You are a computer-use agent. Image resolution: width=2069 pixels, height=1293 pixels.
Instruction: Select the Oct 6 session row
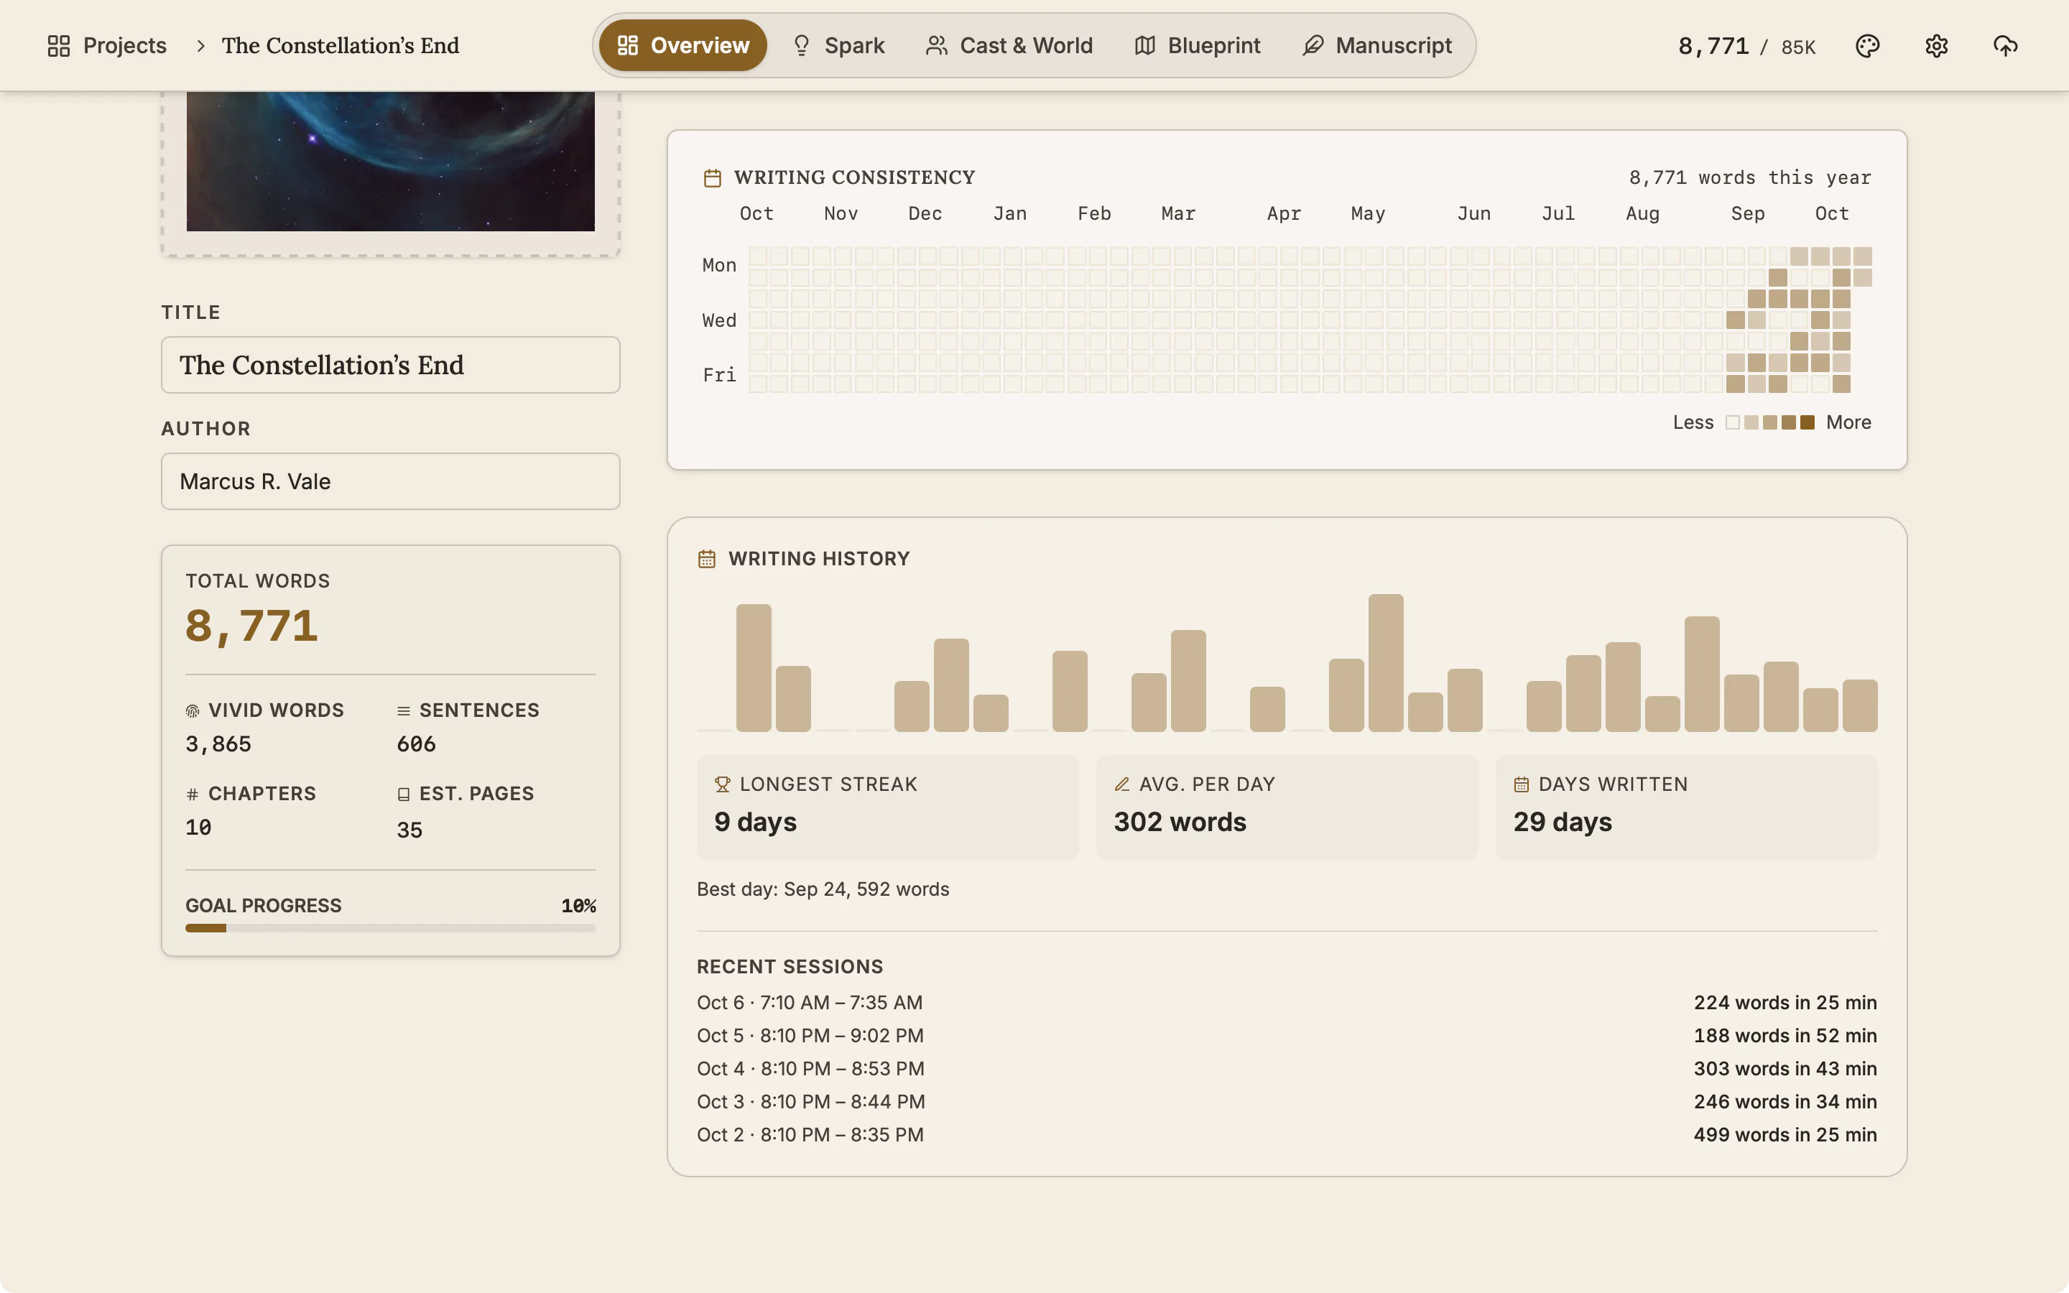[x=1287, y=1002]
